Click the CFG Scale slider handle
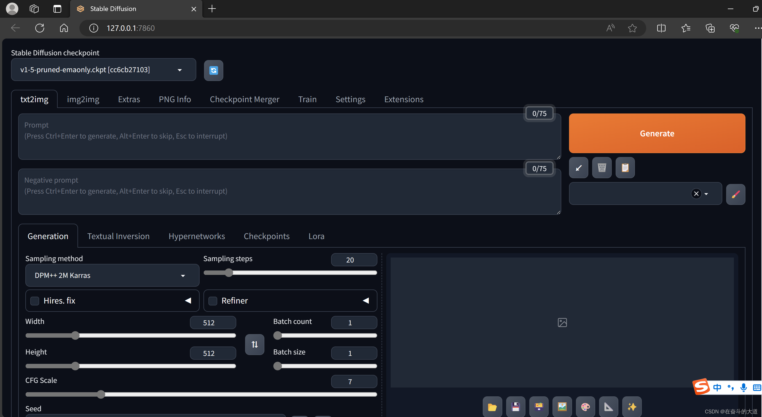Image resolution: width=762 pixels, height=417 pixels. pyautogui.click(x=101, y=394)
